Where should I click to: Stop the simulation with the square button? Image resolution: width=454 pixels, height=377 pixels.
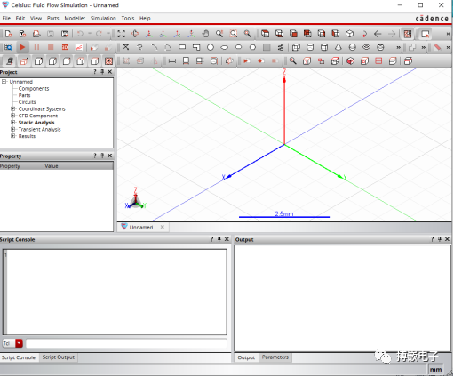[51, 47]
